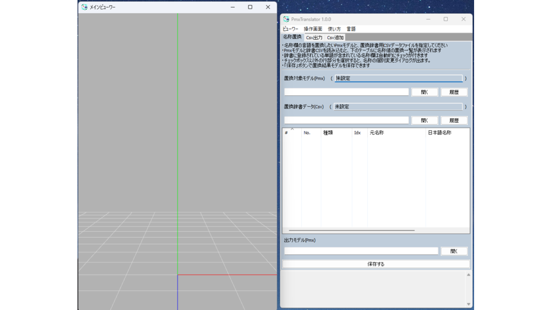Sort table by No. column header
Screen dimensions: 551x310
(311, 133)
